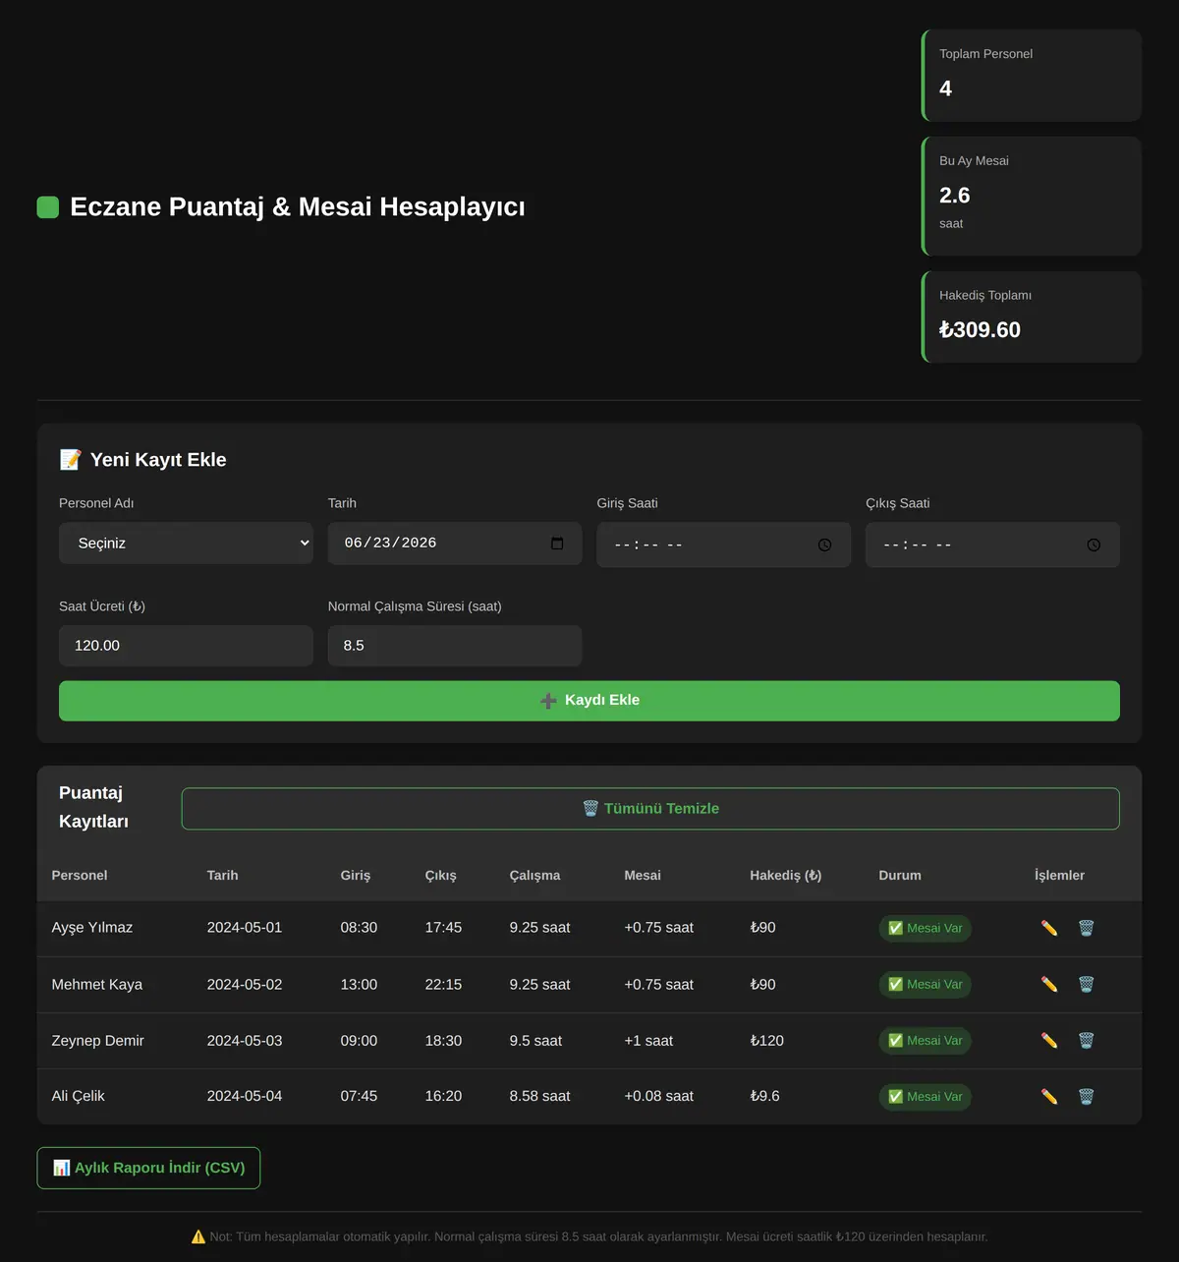The width and height of the screenshot is (1179, 1262).
Task: Edit Mehmet Kaya record with pencil icon
Action: tap(1049, 984)
